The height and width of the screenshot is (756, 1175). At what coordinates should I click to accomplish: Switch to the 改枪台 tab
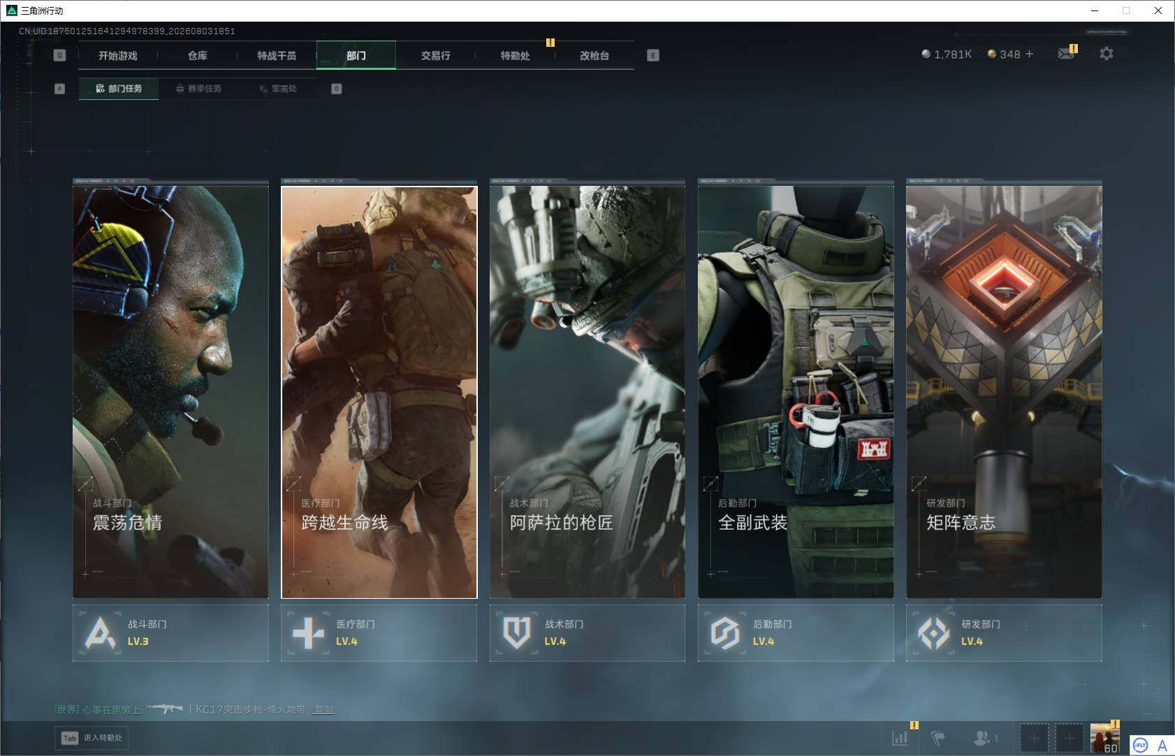click(594, 55)
